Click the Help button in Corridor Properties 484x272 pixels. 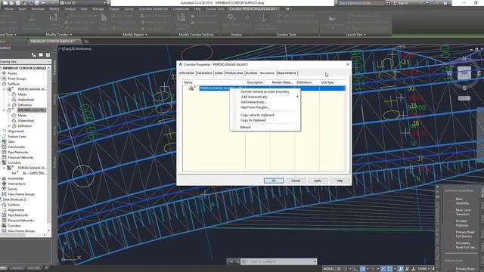coord(340,181)
